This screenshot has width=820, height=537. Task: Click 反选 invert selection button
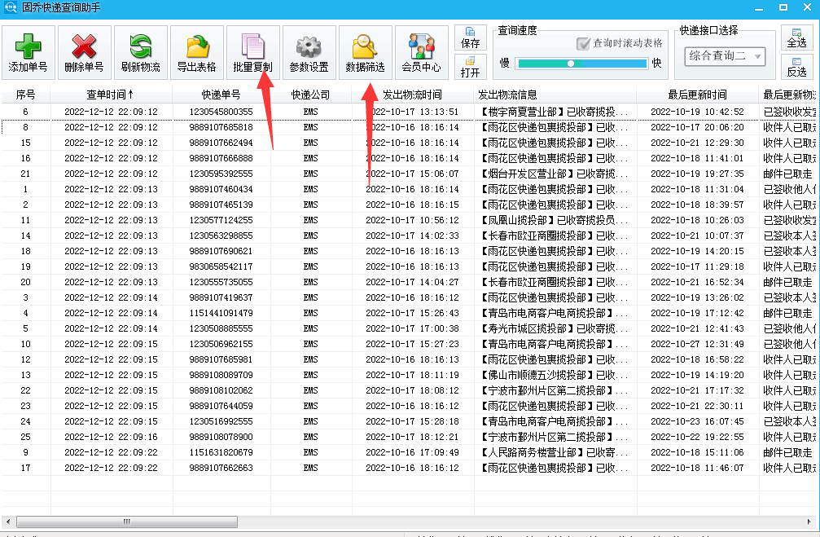[x=796, y=67]
